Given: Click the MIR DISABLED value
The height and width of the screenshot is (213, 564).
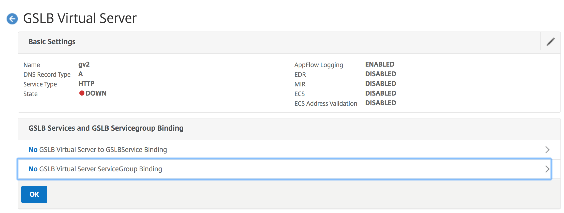Looking at the screenshot, I should [x=380, y=84].
